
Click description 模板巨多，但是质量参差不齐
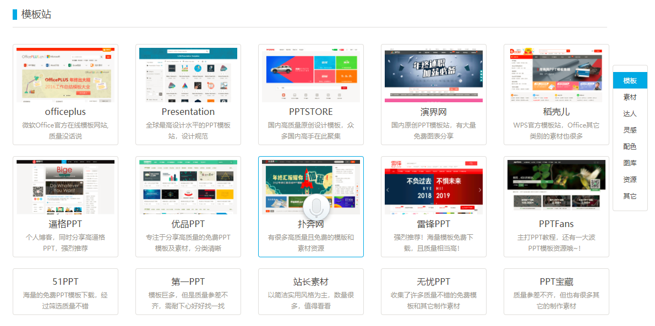coord(188,301)
